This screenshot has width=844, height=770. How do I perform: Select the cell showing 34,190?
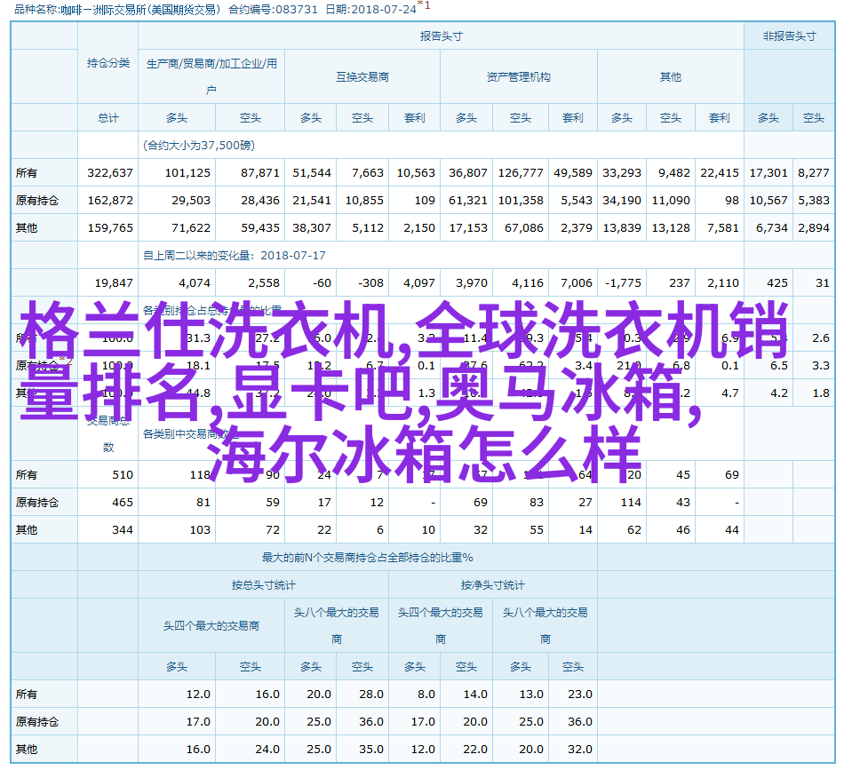pyautogui.click(x=622, y=200)
